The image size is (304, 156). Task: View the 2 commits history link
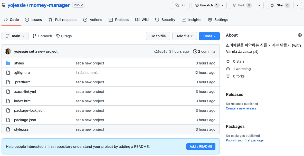click(204, 51)
